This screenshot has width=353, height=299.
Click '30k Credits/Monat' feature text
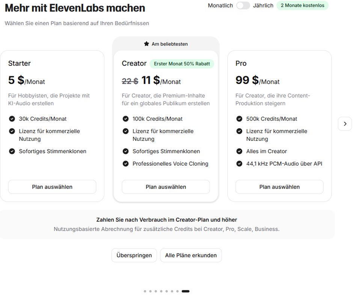pyautogui.click(x=43, y=119)
